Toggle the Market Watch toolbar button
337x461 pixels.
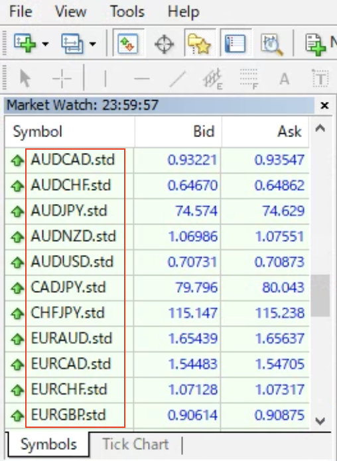(128, 44)
